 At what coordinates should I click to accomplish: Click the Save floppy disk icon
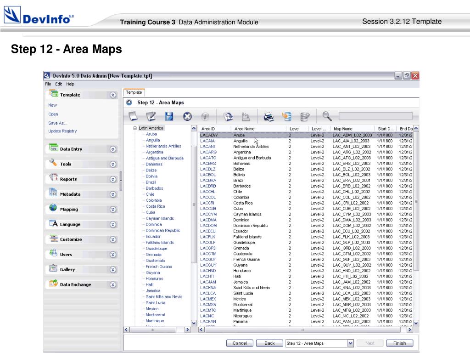pos(169,116)
